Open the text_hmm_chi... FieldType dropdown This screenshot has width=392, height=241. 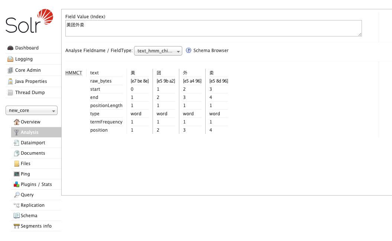point(158,51)
